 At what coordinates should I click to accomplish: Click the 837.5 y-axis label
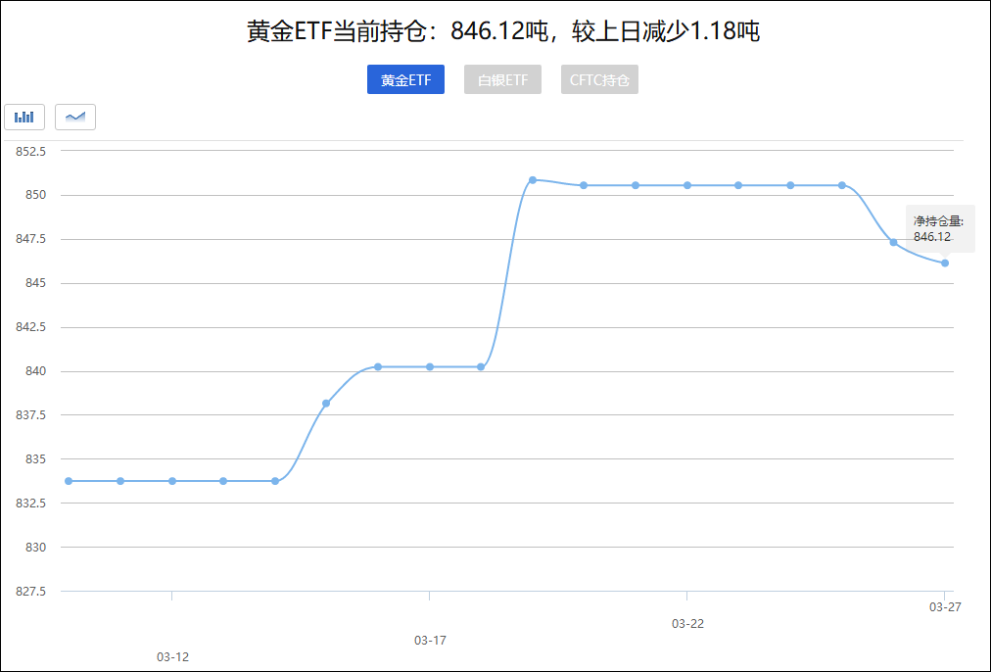coord(31,415)
